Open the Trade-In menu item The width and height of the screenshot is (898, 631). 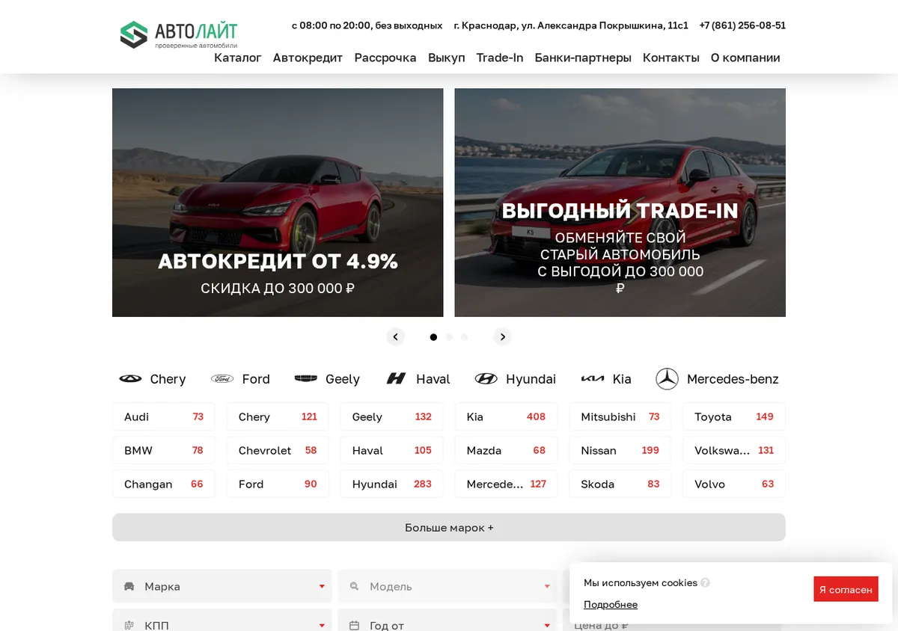(500, 58)
